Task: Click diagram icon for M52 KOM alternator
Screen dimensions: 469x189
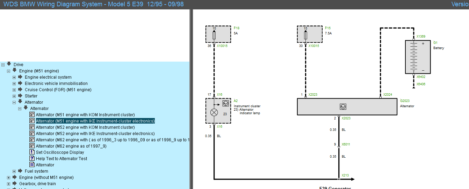Action: pyautogui.click(x=32, y=127)
